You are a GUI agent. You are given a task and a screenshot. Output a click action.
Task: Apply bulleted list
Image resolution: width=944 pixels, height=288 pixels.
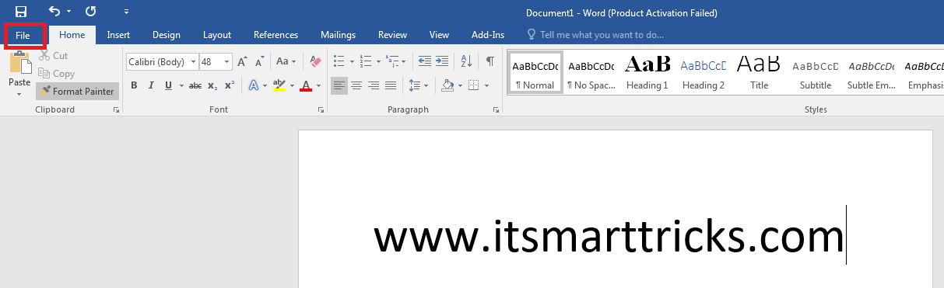pyautogui.click(x=339, y=61)
